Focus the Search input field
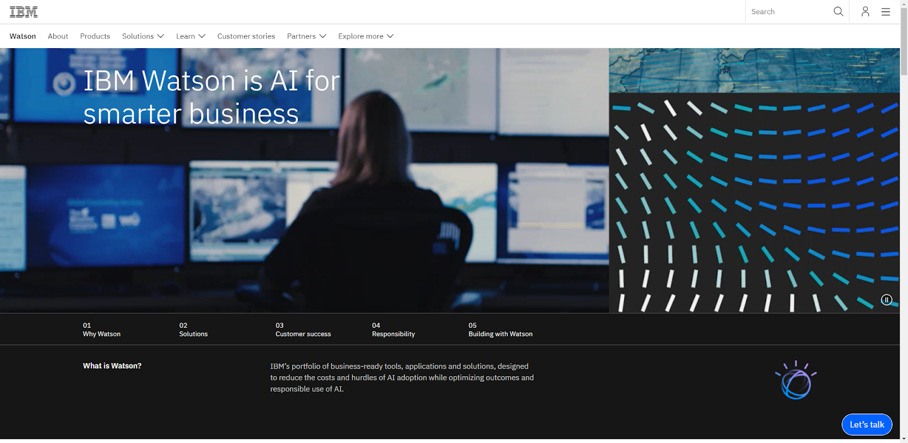The width and height of the screenshot is (908, 443). click(x=789, y=11)
